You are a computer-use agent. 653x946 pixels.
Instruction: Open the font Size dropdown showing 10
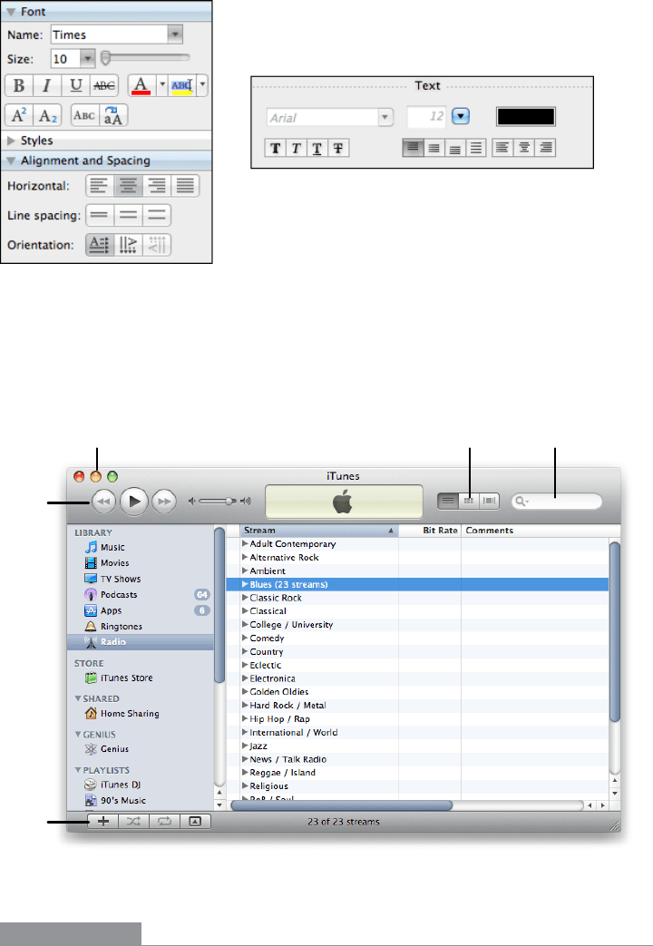(x=88, y=59)
